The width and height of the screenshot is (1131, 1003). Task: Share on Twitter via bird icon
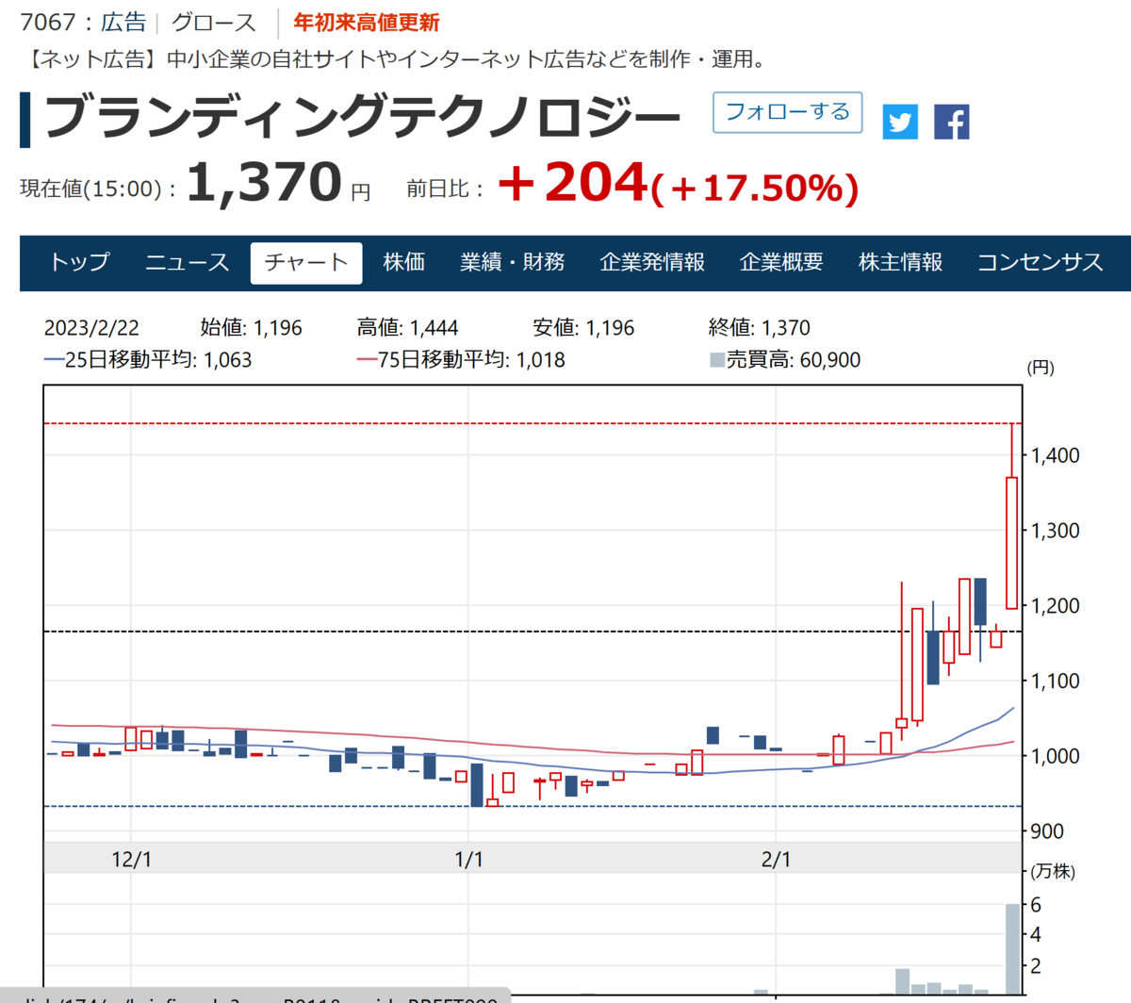coord(900,122)
